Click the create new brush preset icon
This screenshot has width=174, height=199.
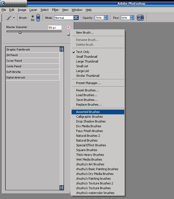(x=68, y=34)
